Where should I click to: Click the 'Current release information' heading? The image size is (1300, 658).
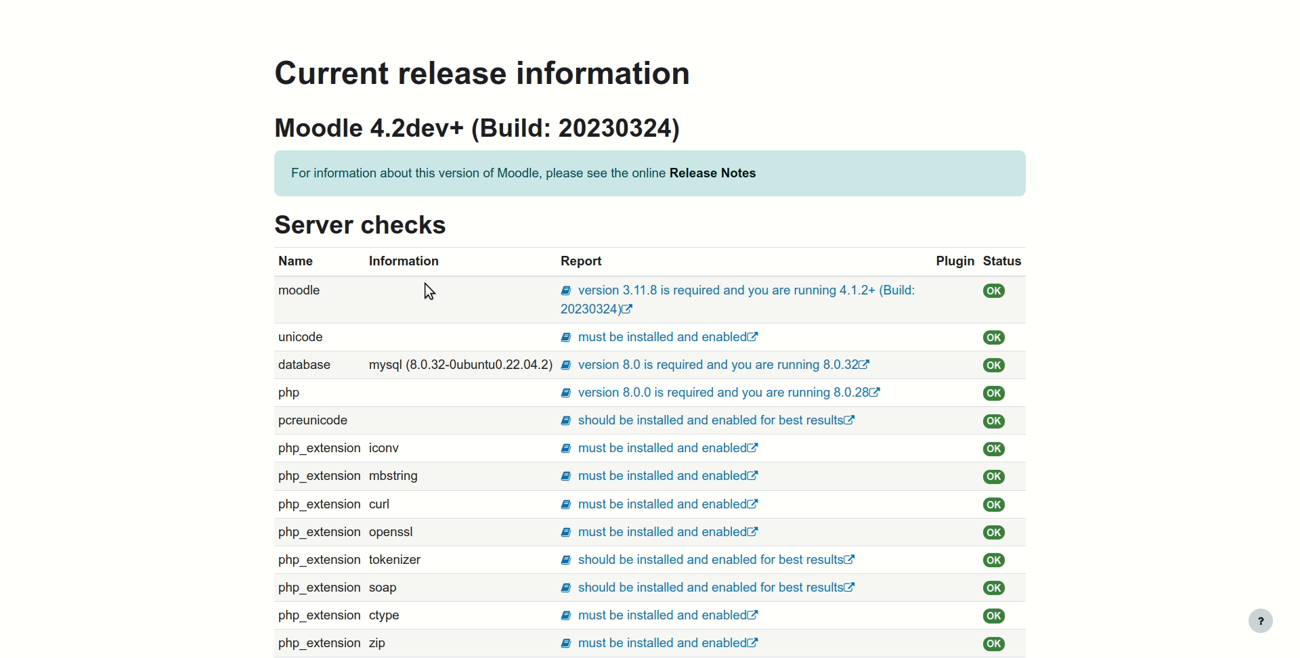pyautogui.click(x=482, y=73)
